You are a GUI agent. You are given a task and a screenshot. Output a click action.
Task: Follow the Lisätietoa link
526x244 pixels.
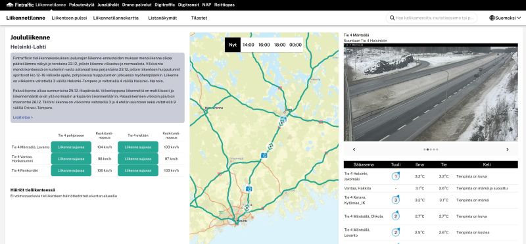(x=23, y=118)
